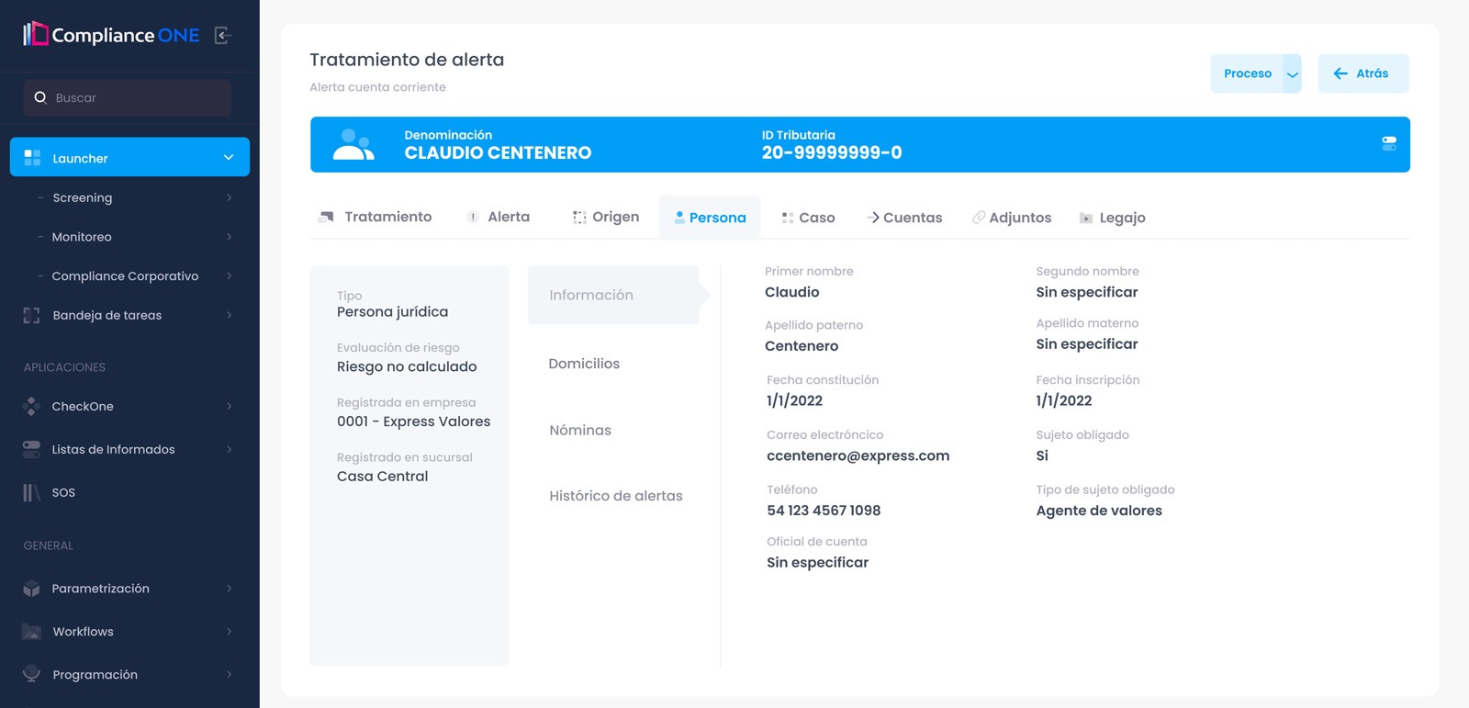Click the Buscar search field
1469x708 pixels.
(x=128, y=97)
